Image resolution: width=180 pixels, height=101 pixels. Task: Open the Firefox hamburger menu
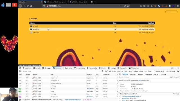178,6
